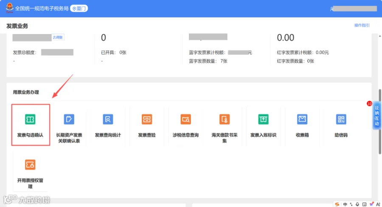The image size is (382, 207).
Task: Click the keyboard icon in IME bar
Action: click(364, 204)
